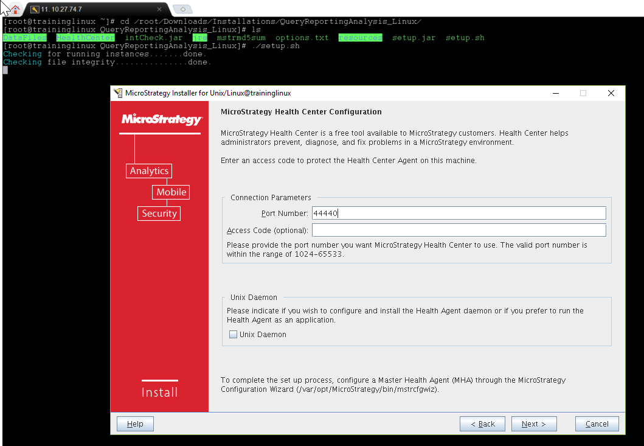Maximize the installer window
Screen dimensions: 644x446
coord(583,93)
